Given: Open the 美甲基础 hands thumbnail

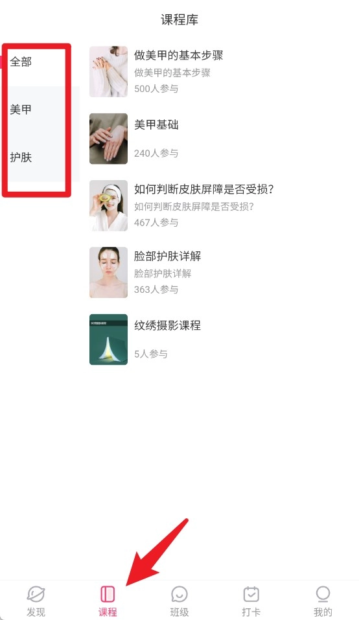Looking at the screenshot, I should pyautogui.click(x=108, y=139).
